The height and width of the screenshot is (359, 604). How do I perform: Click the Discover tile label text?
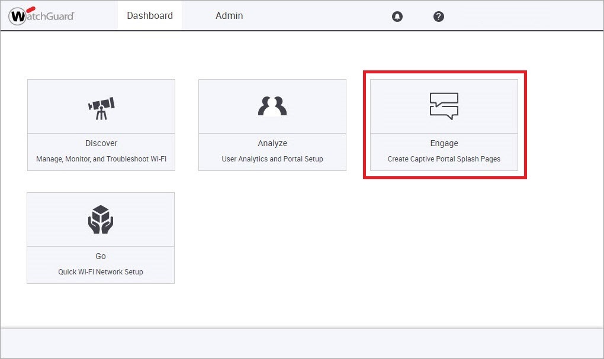point(101,143)
